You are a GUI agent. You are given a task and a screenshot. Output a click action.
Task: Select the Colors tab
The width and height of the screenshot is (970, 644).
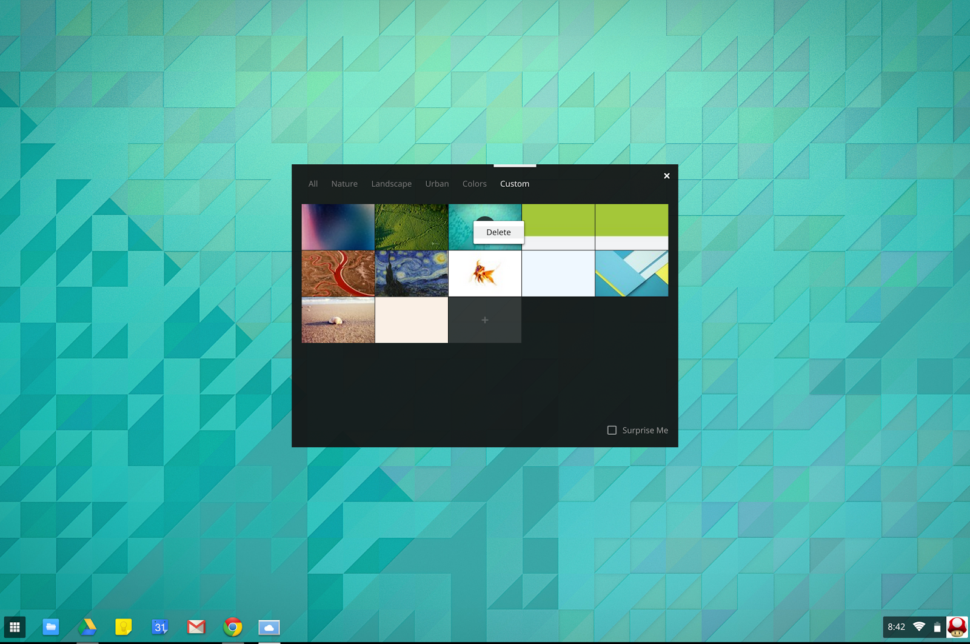coord(474,184)
